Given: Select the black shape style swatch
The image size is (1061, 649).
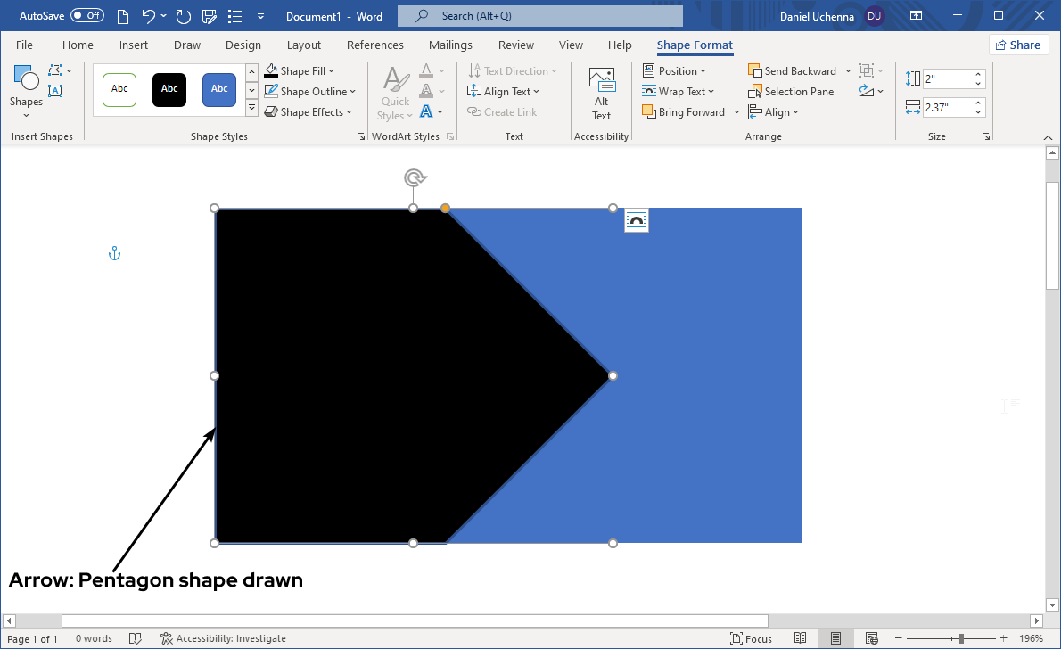Looking at the screenshot, I should [169, 89].
